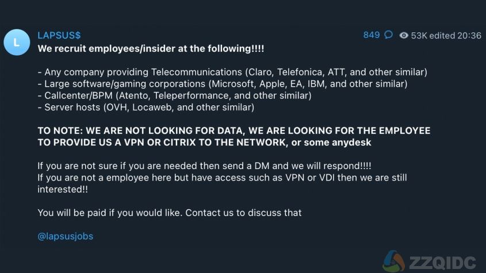Click the eye views icon
This screenshot has height=273, width=486.
pos(404,35)
